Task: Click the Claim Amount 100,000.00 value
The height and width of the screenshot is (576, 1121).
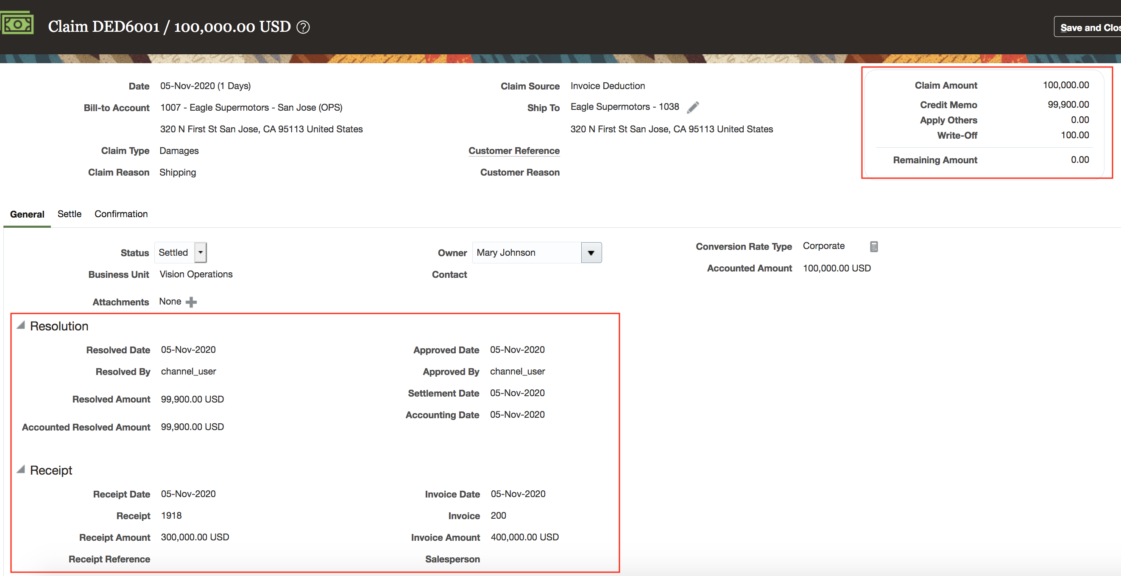Action: pyautogui.click(x=1066, y=85)
